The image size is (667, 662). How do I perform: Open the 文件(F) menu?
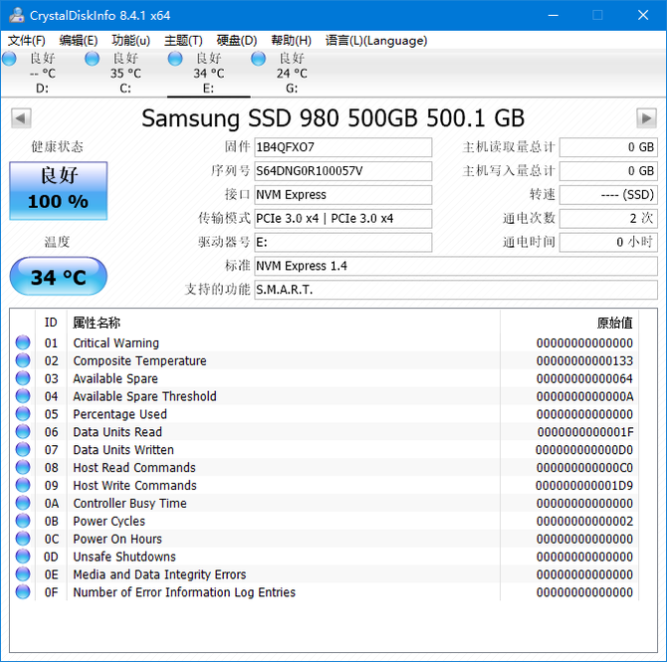pos(27,41)
